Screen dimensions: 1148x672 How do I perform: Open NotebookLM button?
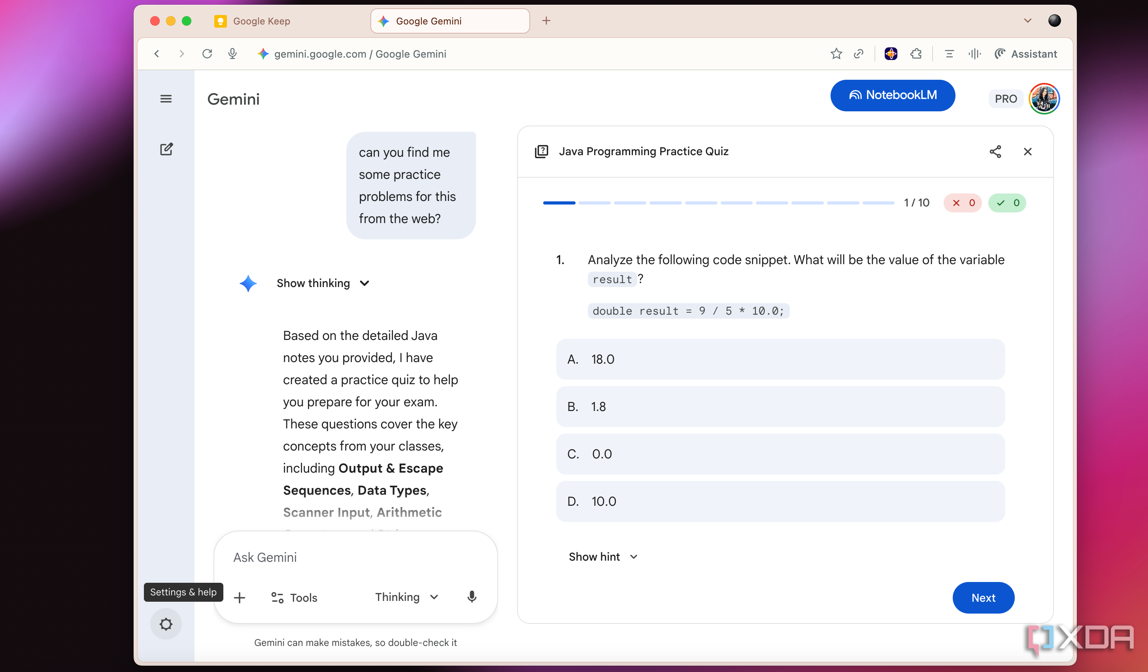(893, 95)
